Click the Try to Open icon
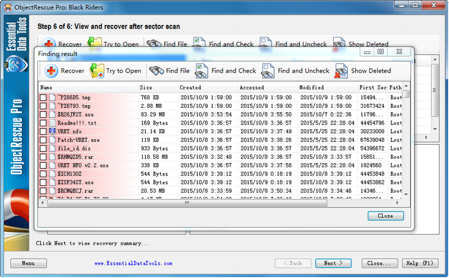The height and width of the screenshot is (278, 449). click(97, 71)
